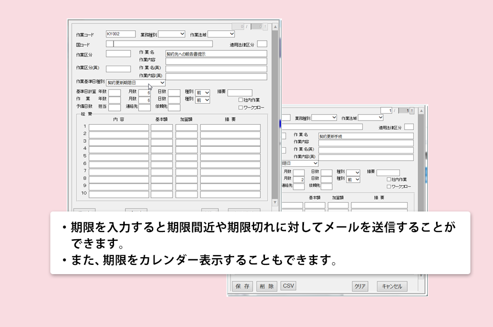Click the scroll-down arrow in the 契約更新手続 window
The image size is (493, 327).
(421, 276)
